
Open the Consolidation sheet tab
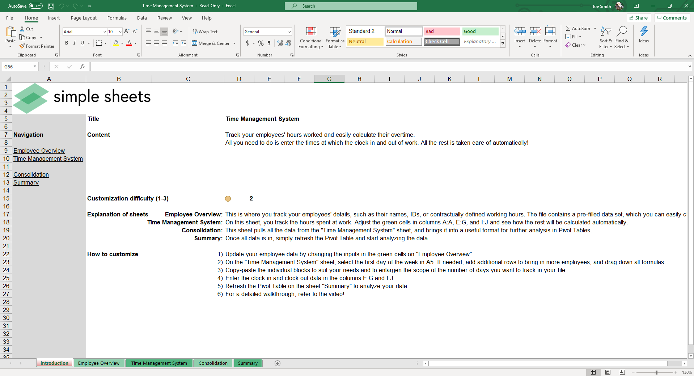213,363
